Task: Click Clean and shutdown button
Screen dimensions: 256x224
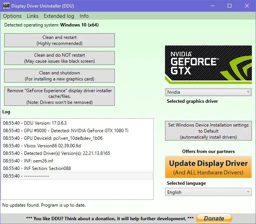Action: coord(59,76)
